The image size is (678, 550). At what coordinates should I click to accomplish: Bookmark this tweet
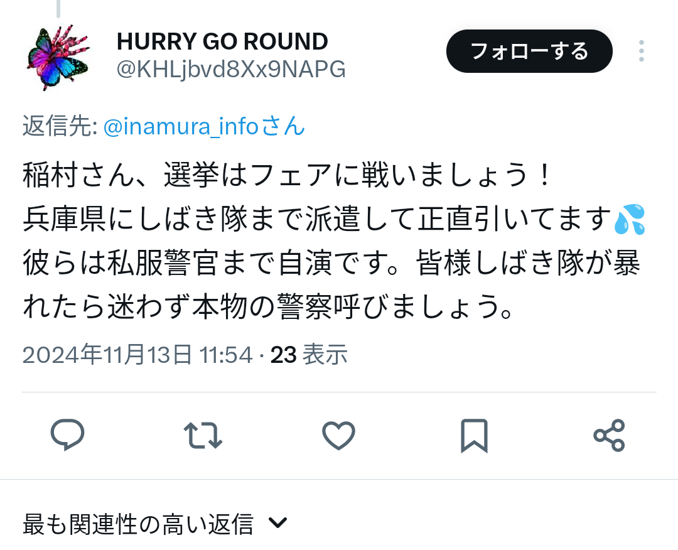pos(474,436)
